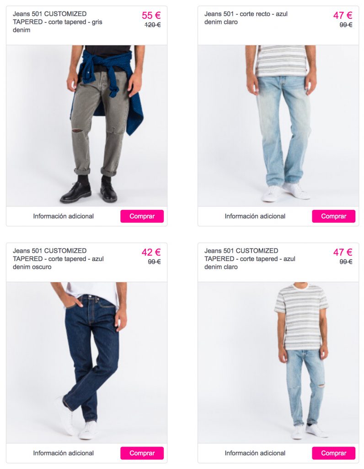The height and width of the screenshot is (469, 364).
Task: Click the crossed-out 120 € price
Action: tap(153, 25)
